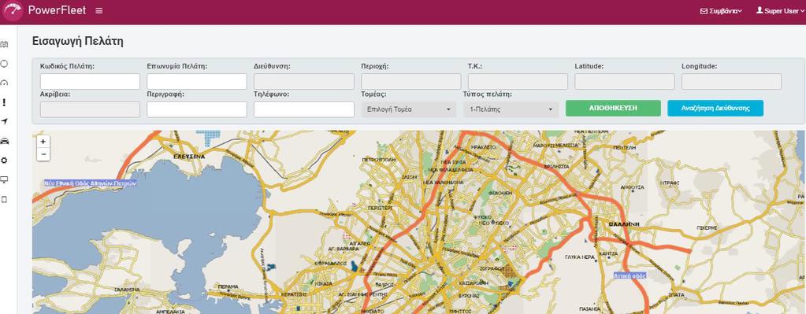Toggle the hamburger menu next to PowerFleet
This screenshot has height=314, width=806.
[99, 11]
